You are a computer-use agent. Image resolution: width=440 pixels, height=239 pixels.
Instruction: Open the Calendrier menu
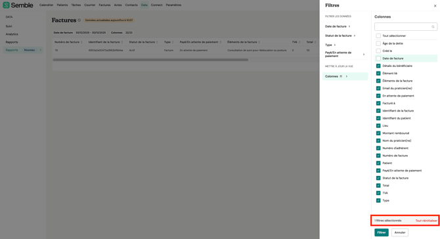pyautogui.click(x=47, y=5)
